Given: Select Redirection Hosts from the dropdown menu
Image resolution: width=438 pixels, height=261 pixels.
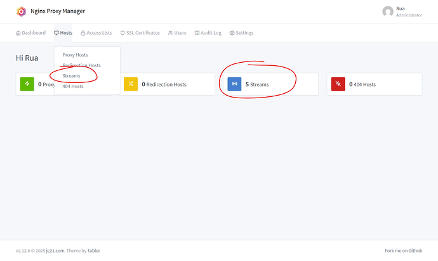Looking at the screenshot, I should (x=81, y=65).
